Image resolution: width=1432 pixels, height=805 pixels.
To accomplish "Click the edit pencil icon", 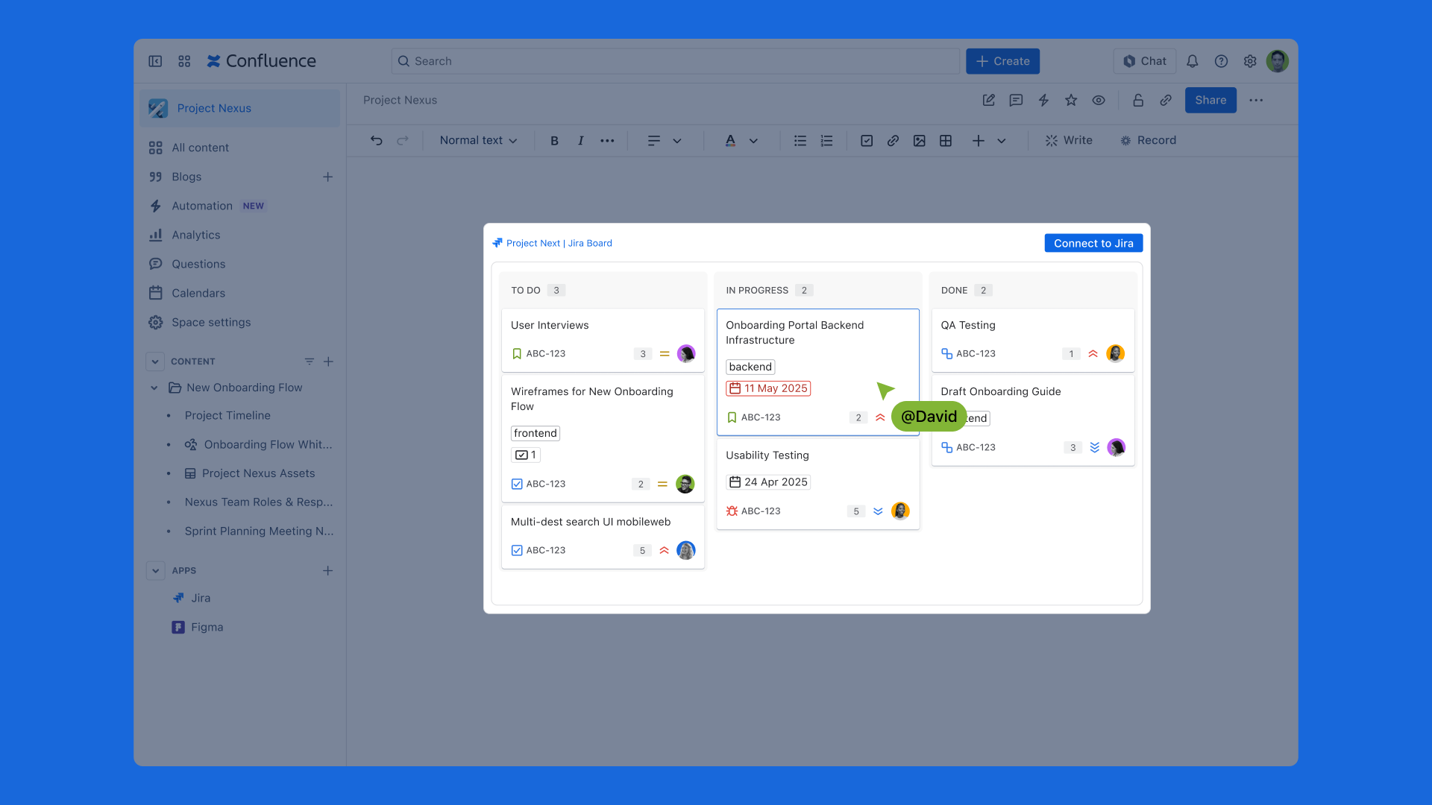I will pos(989,100).
